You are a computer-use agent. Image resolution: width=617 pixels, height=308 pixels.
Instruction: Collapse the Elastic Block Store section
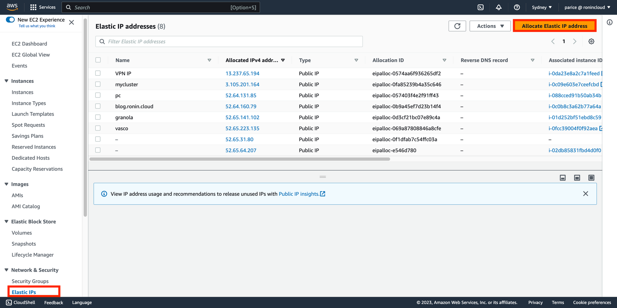click(x=6, y=222)
